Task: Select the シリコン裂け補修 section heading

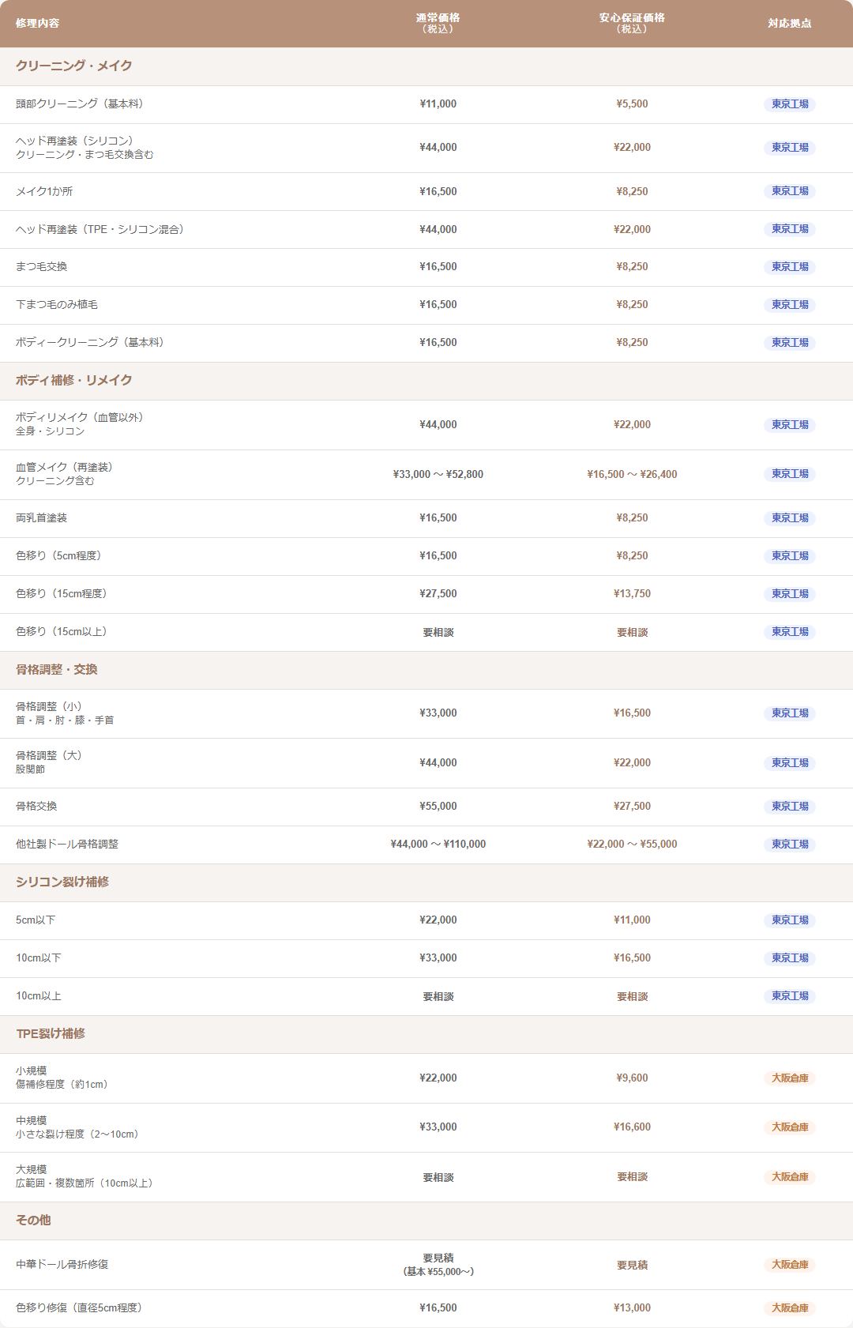Action: 62,882
